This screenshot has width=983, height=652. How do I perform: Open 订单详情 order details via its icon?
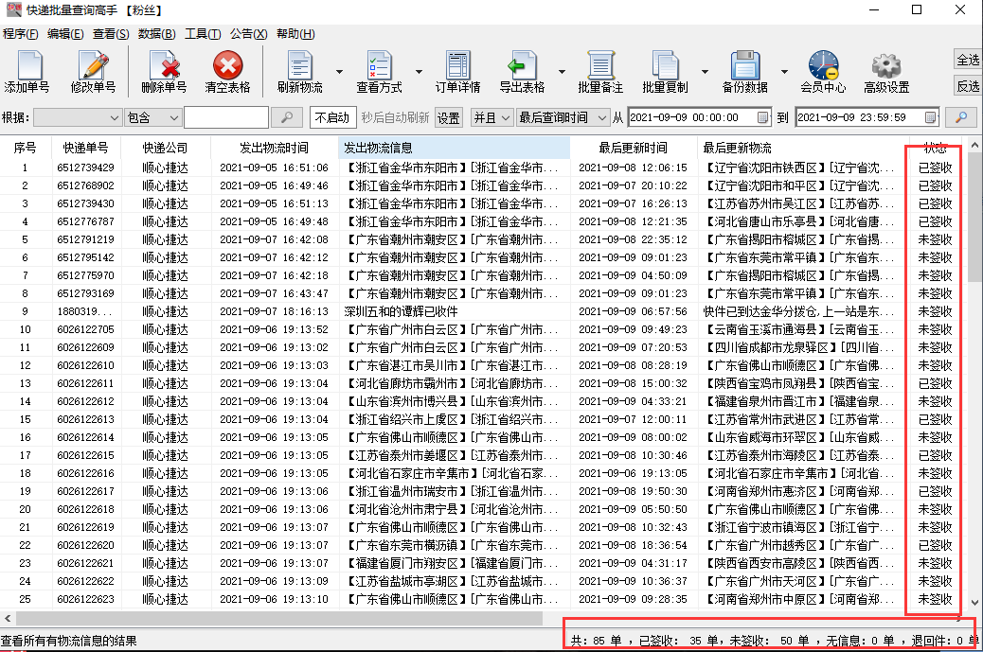point(457,71)
